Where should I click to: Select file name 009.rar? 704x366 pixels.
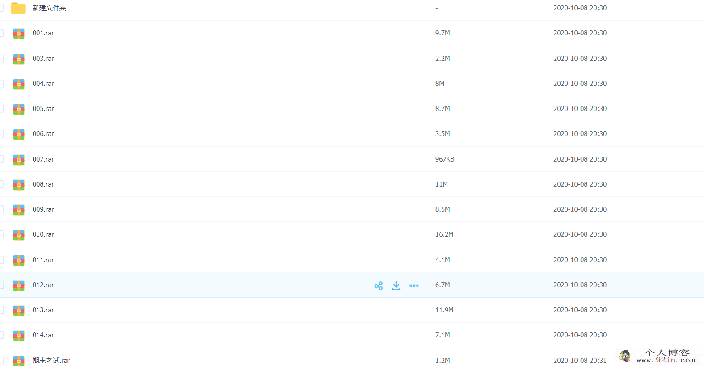coord(43,209)
